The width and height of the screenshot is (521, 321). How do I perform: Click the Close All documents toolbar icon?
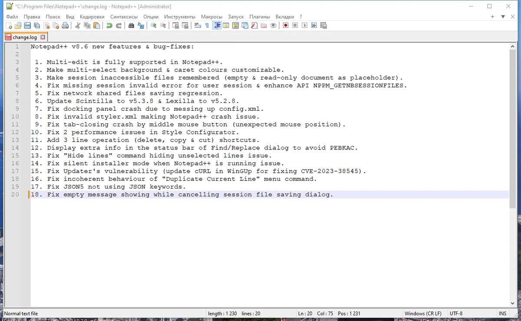(56, 26)
